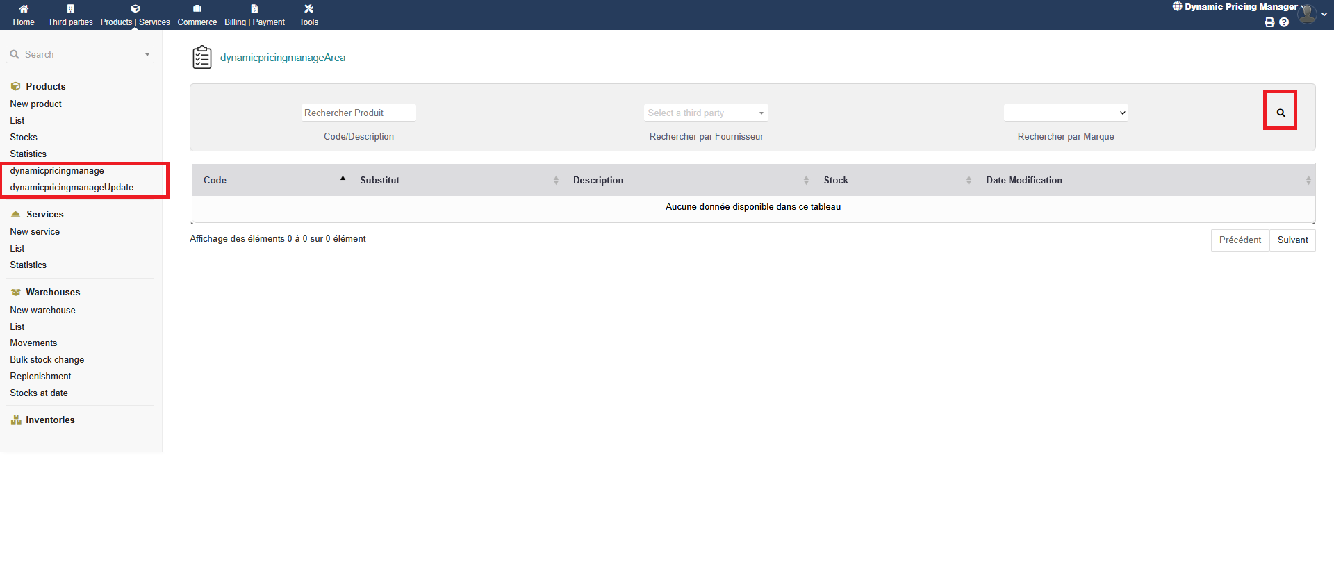
Task: Open the dynamicpricingmanageUpdate sidebar link
Action: (72, 188)
